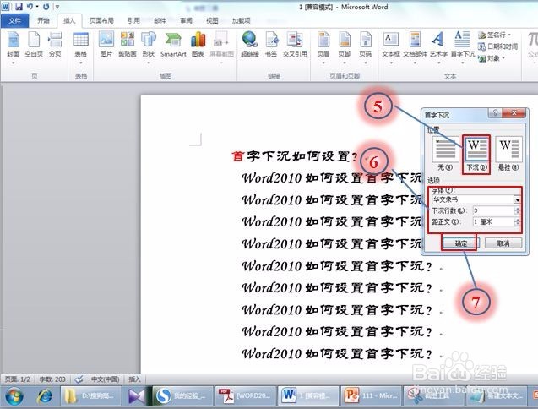Select None (无) drop cap position
Image resolution: width=538 pixels, height=409 pixels.
(445, 154)
